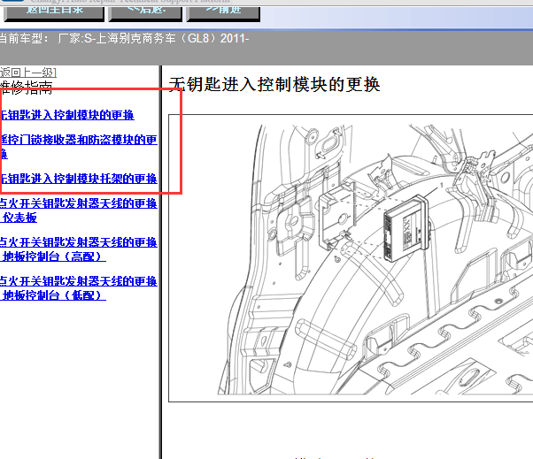Go back with the <<后退 button

[x=145, y=13]
